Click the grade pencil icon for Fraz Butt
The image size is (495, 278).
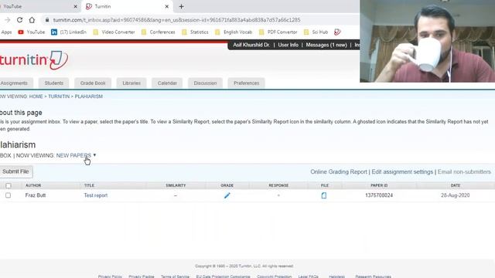click(x=227, y=195)
